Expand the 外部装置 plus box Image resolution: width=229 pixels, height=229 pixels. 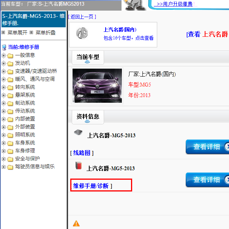tap(3, 127)
